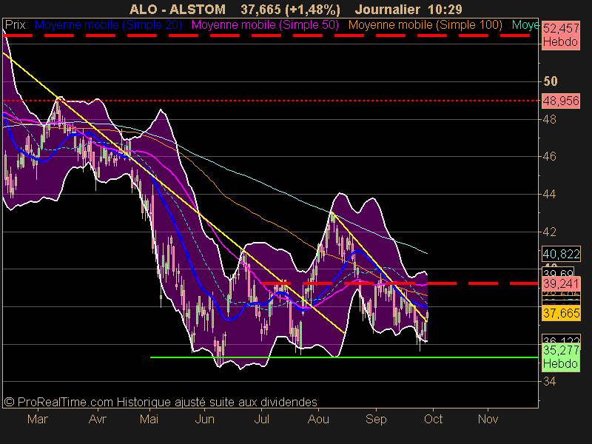Viewport: 592px width, 444px height.
Task: Click the Avr month label on time axis
Action: coord(98,419)
